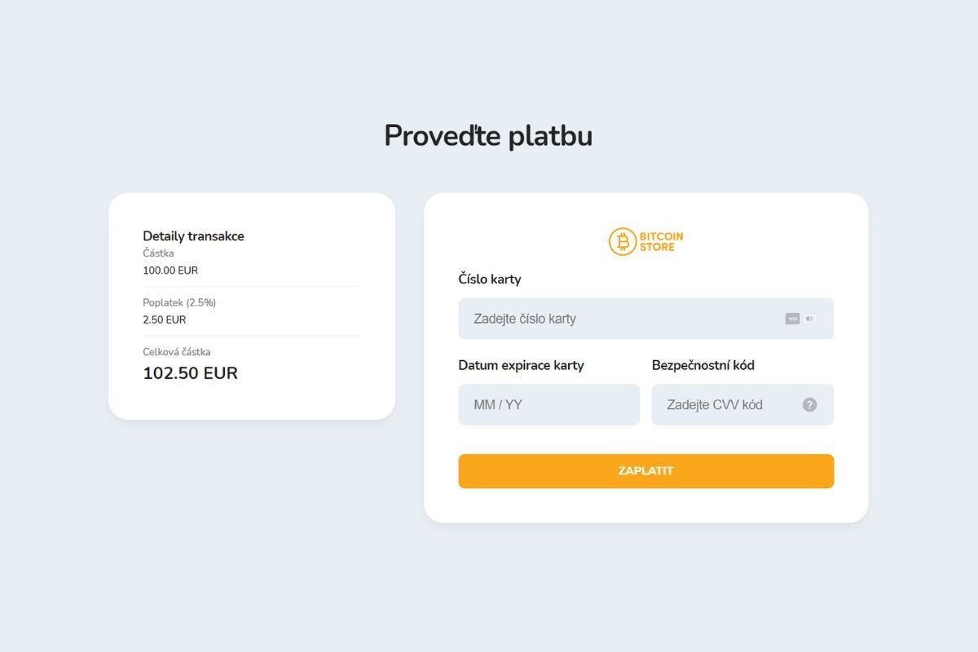Image resolution: width=978 pixels, height=652 pixels.
Task: Click the "Poplatek (2.5%)" fee label
Action: coord(179,302)
